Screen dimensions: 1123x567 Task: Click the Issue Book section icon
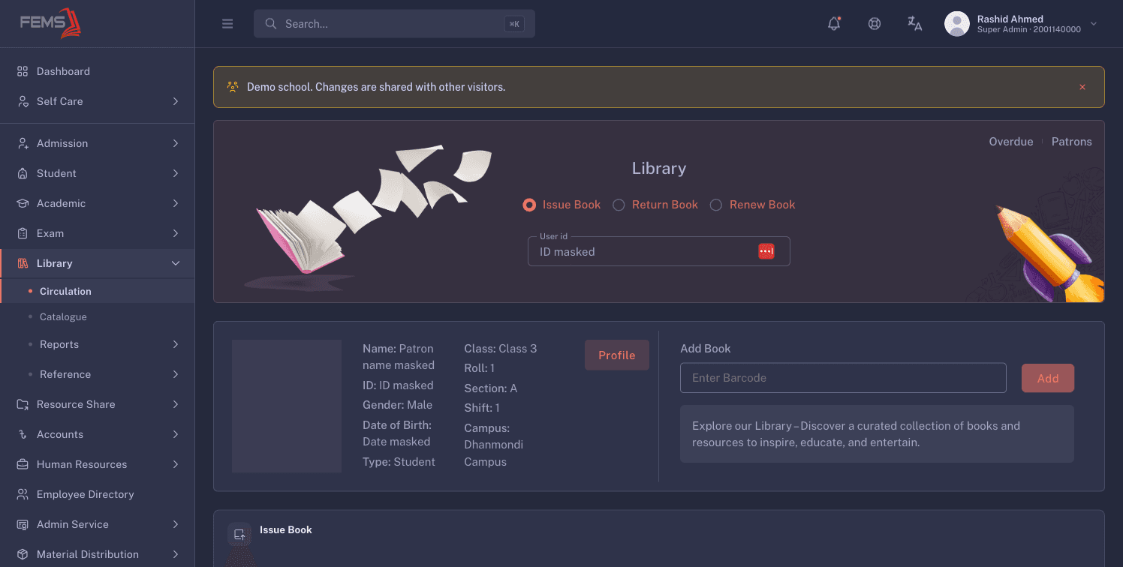click(x=239, y=534)
